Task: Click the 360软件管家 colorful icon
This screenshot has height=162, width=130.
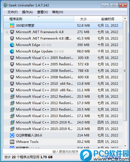Action: pos(12,26)
